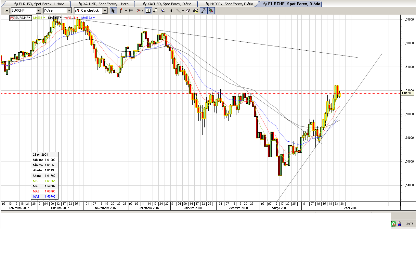Toggle the chart grid icon
Viewport: 416px width, 260px height.
131,11
